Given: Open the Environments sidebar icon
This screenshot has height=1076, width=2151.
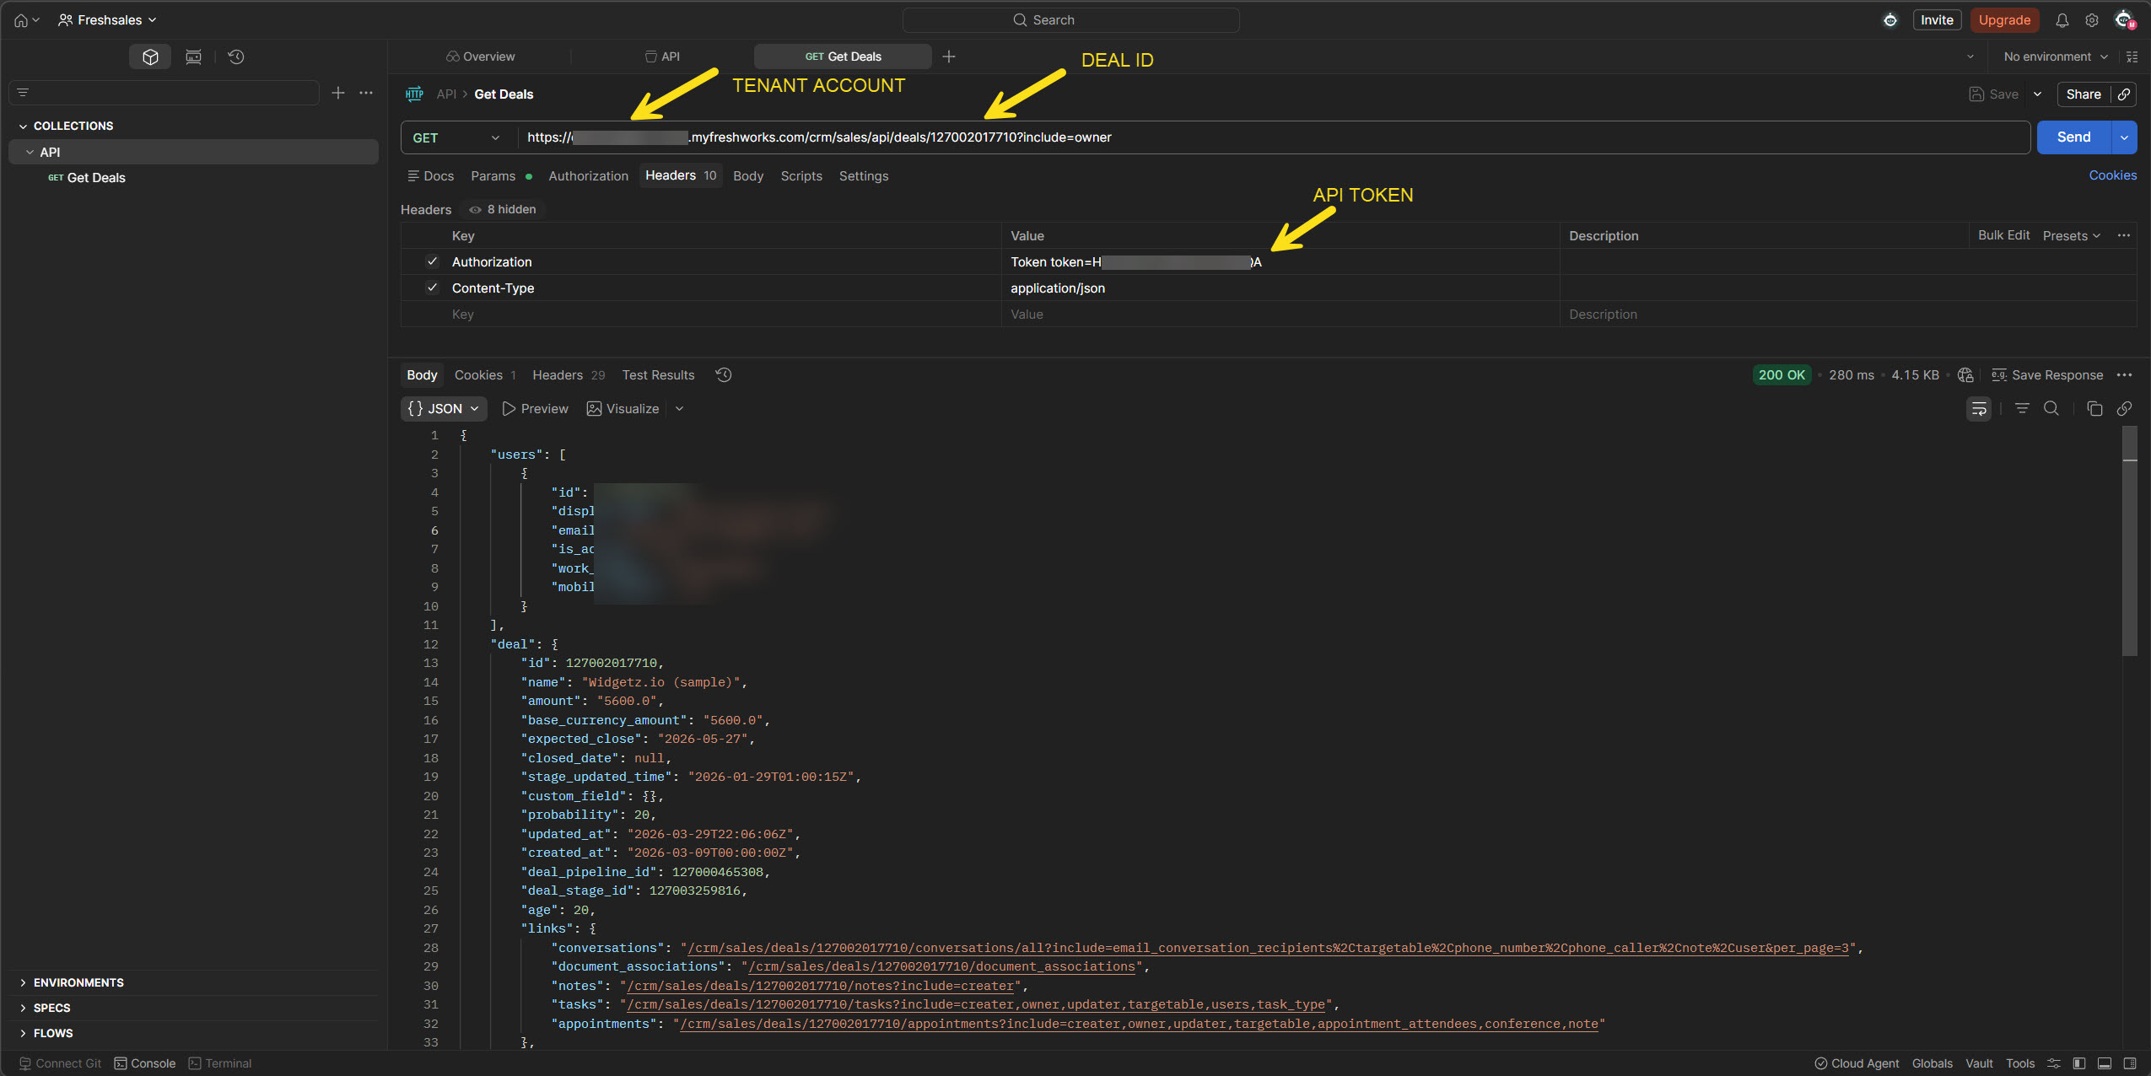Looking at the screenshot, I should 193,56.
